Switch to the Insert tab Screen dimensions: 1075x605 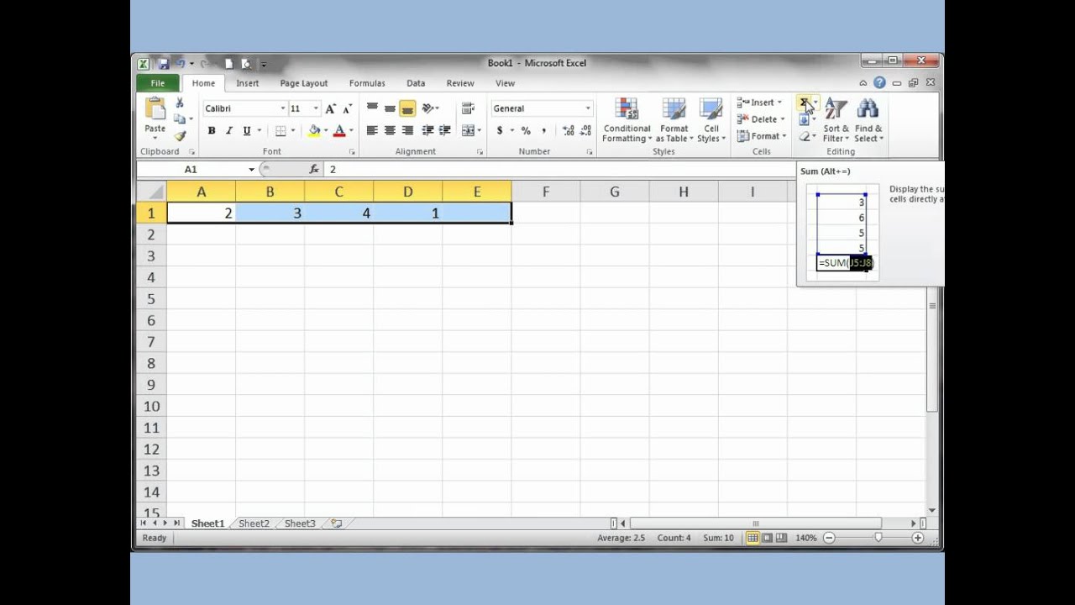248,83
